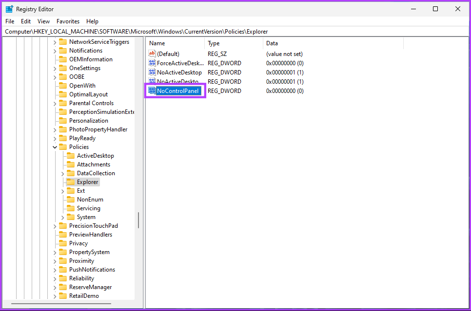This screenshot has height=311, width=471.
Task: Collapse the Policies key
Action: (x=55, y=147)
